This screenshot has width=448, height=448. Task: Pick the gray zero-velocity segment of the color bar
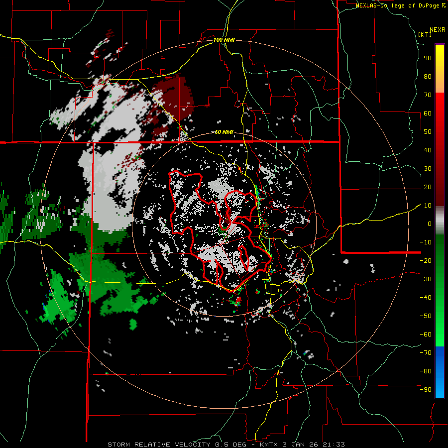[440, 221]
